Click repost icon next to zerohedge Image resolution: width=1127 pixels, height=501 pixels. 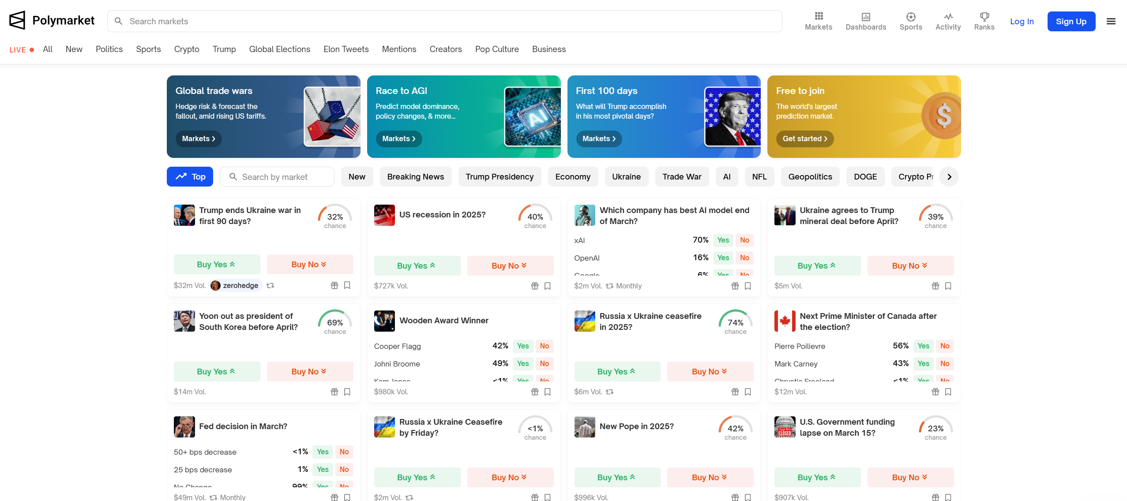[x=270, y=285]
